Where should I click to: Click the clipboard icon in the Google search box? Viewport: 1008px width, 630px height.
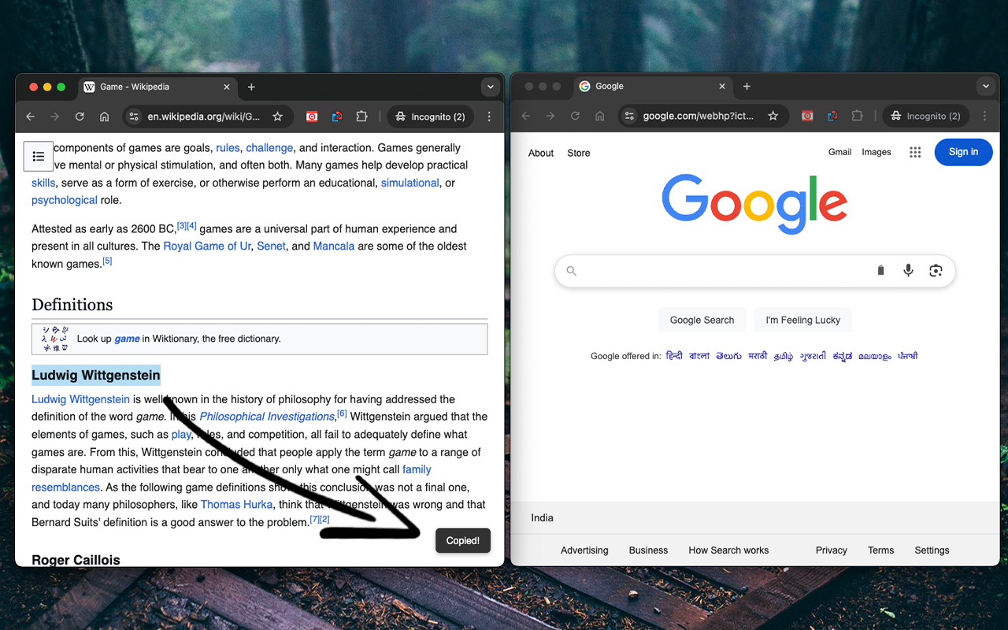[881, 271]
